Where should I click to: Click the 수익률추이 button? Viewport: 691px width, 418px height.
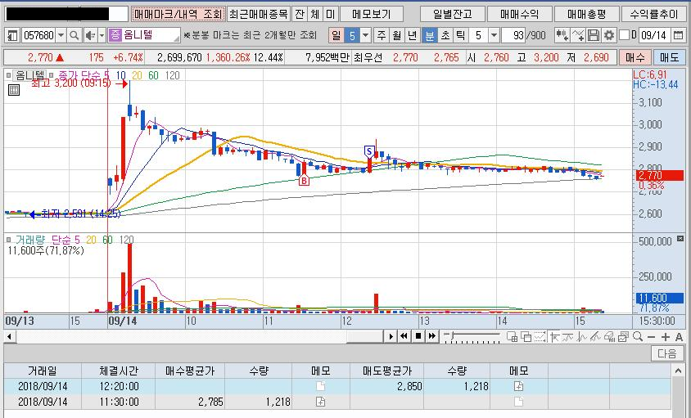(654, 14)
